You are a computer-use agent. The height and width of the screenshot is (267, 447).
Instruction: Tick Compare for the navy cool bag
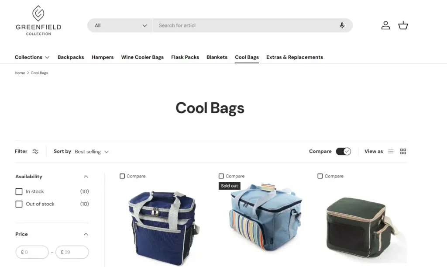click(x=122, y=176)
